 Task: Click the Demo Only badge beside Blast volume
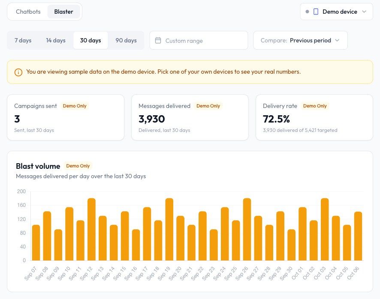78,166
